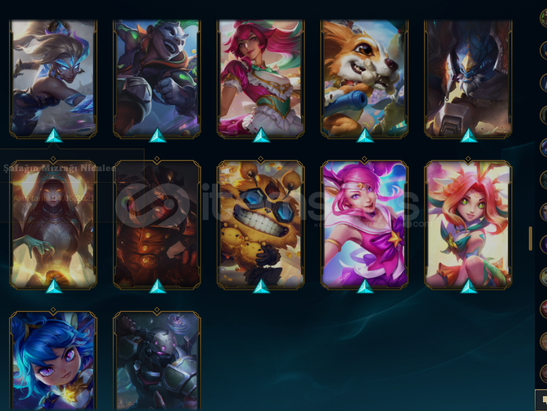This screenshot has width=547, height=411.
Task: Click the teal gem under the white-masked brawler card
Action: tap(158, 135)
